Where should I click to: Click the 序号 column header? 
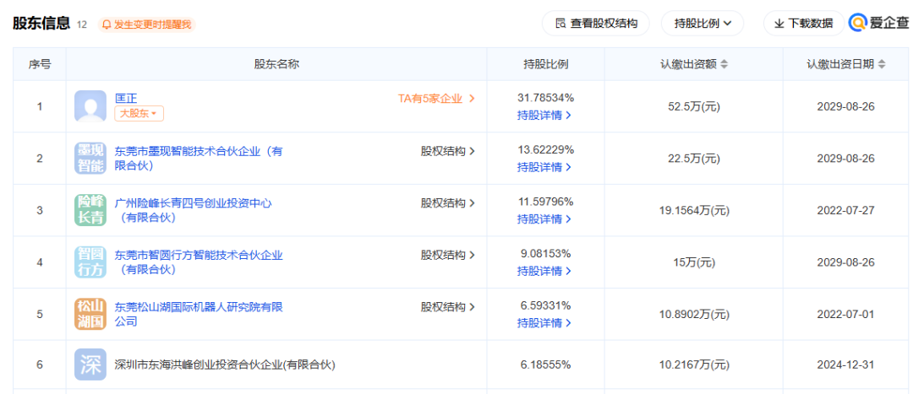pos(40,64)
